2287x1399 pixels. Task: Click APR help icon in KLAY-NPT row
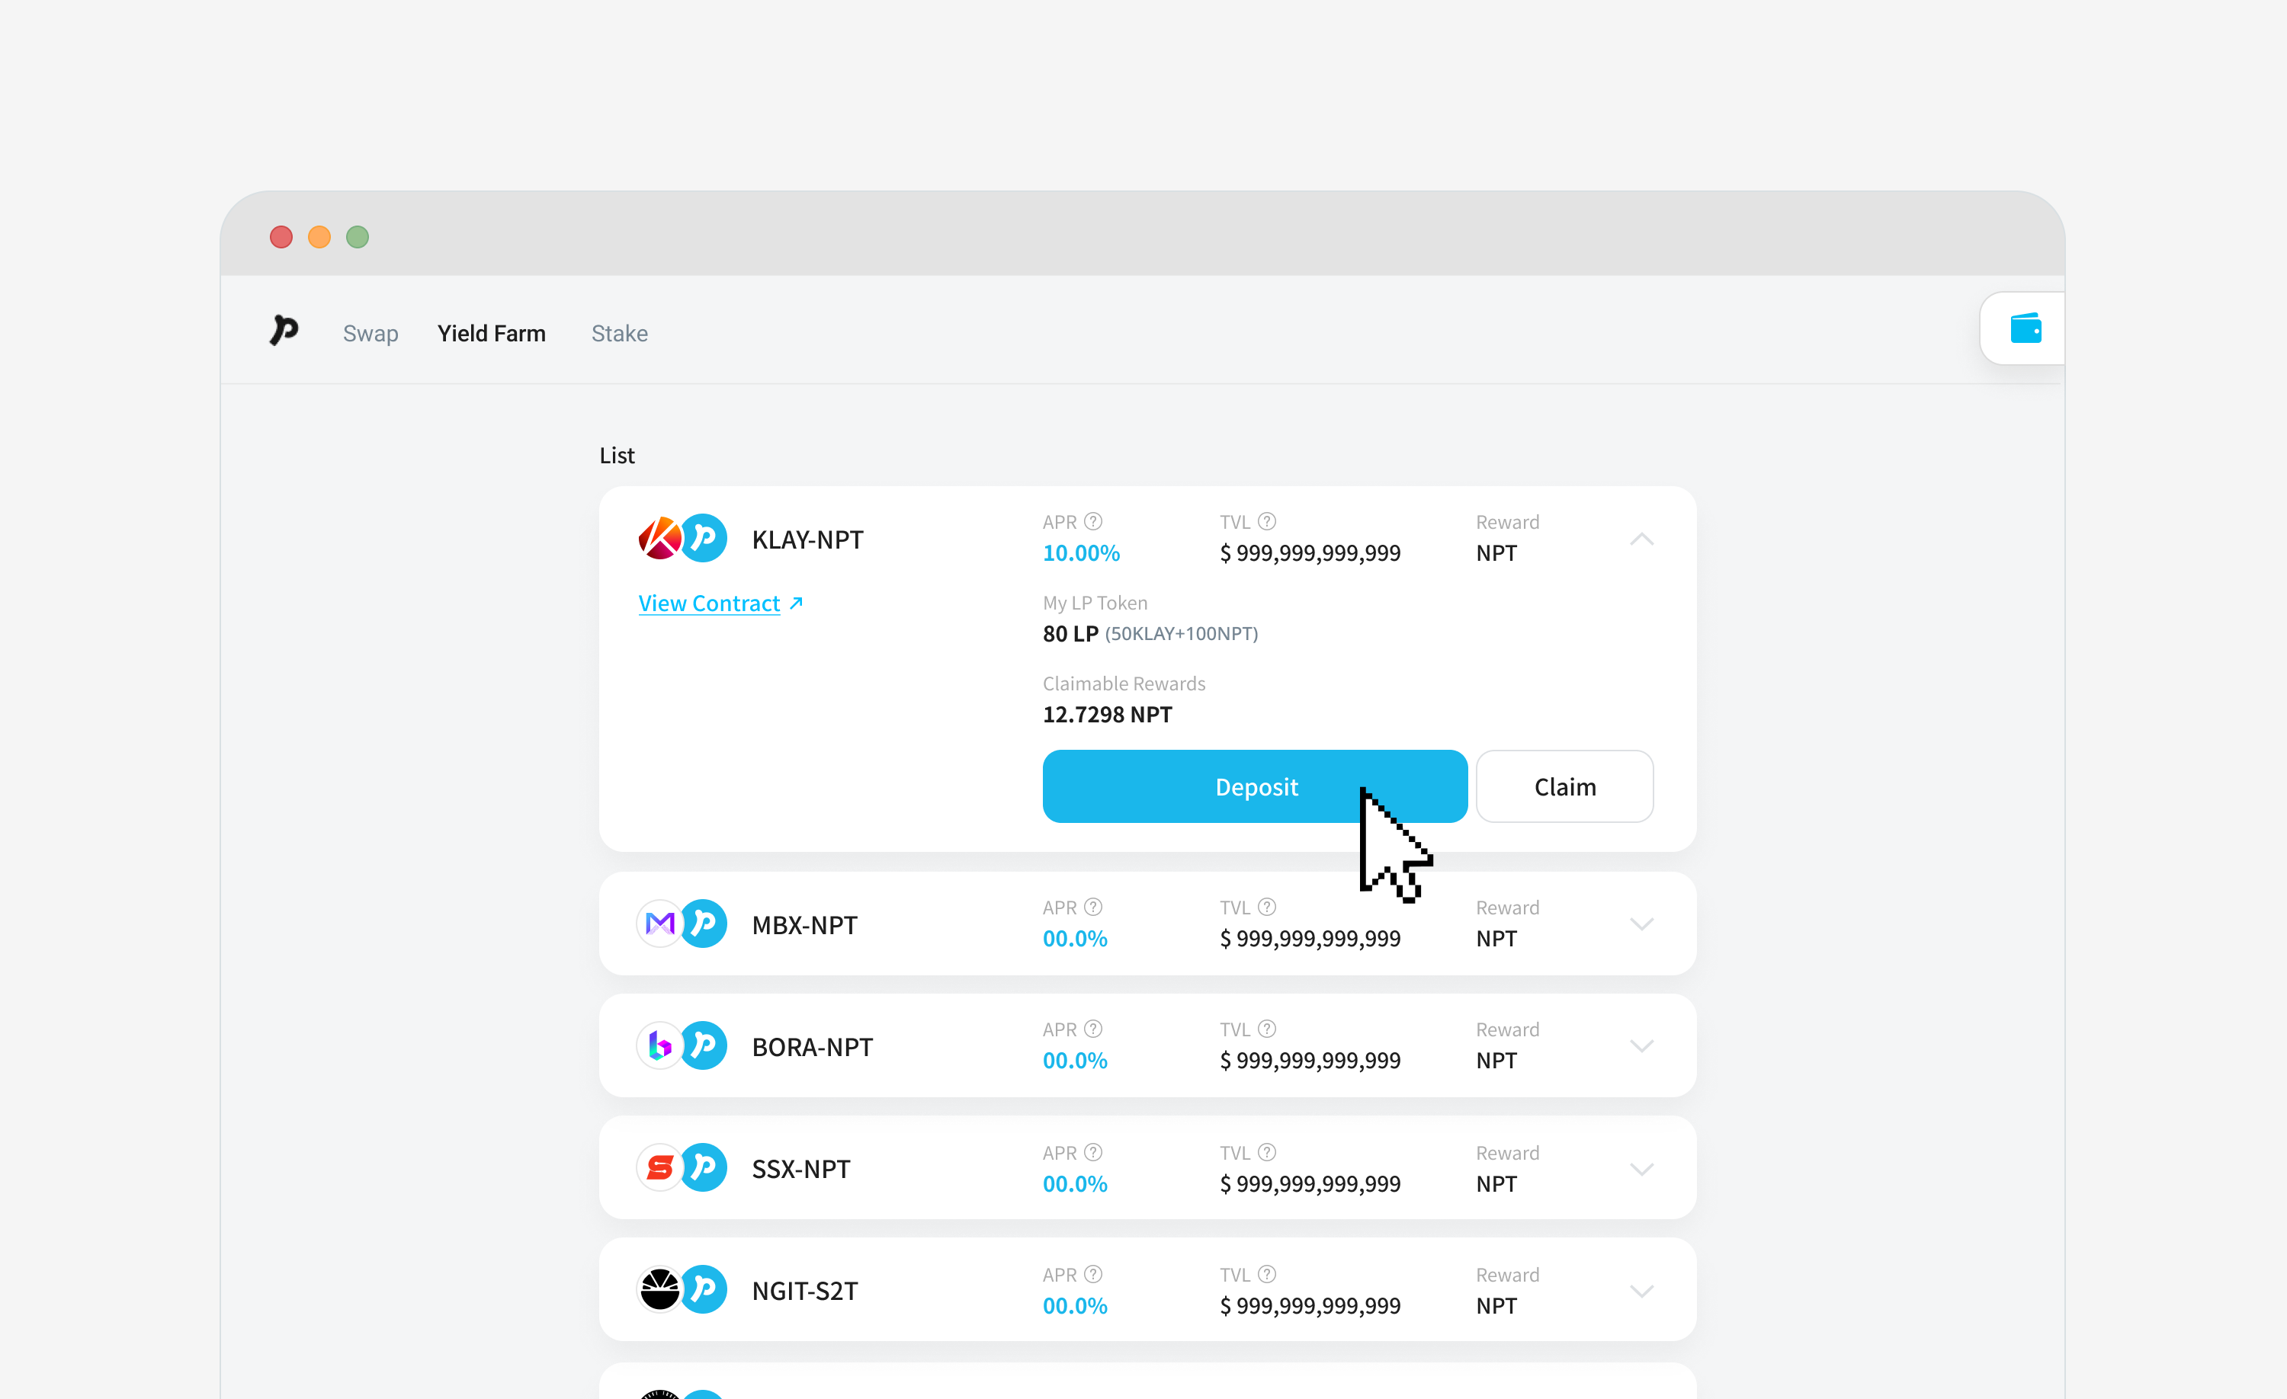(1093, 521)
